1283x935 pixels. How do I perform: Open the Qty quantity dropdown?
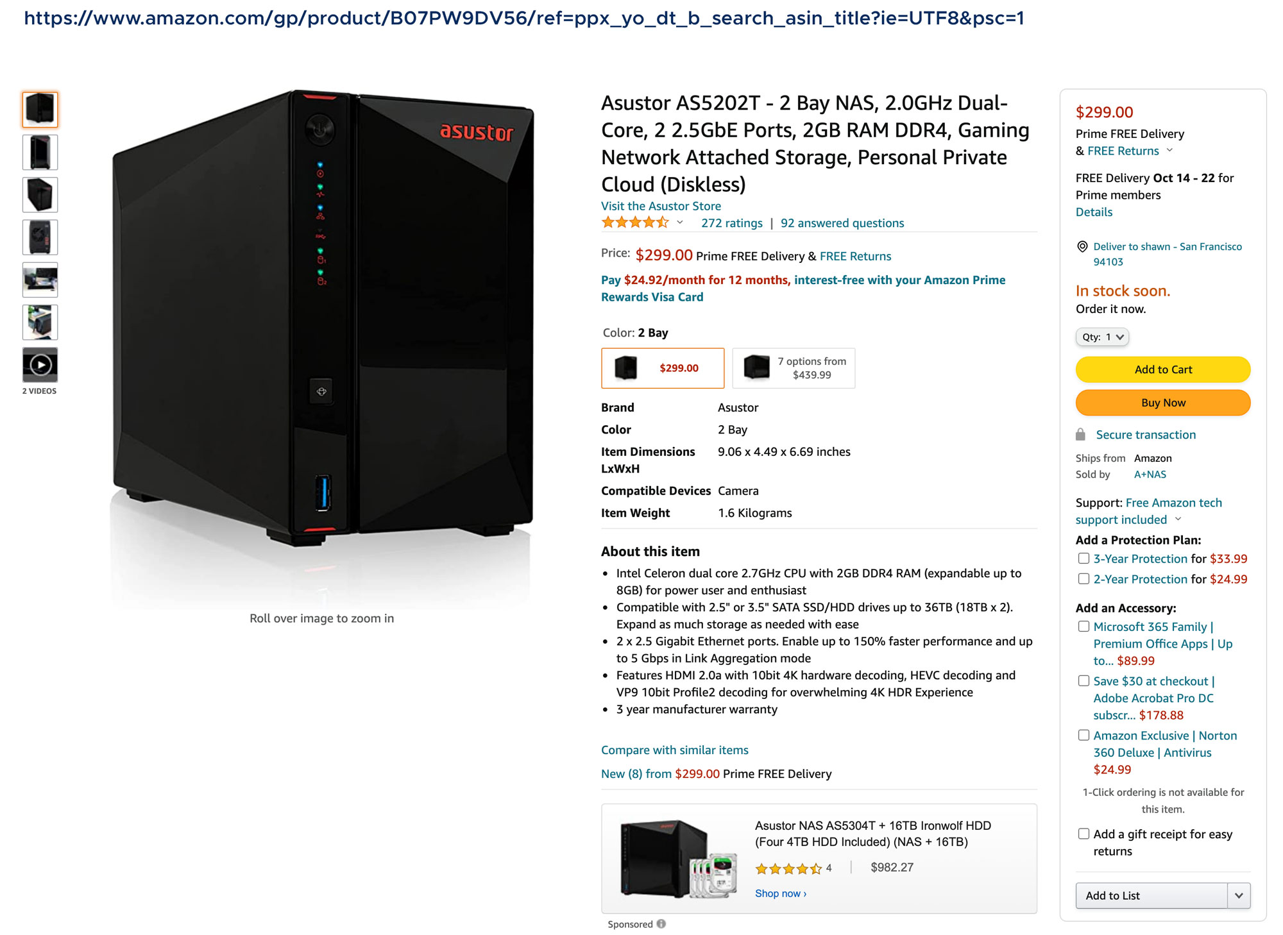[1102, 337]
